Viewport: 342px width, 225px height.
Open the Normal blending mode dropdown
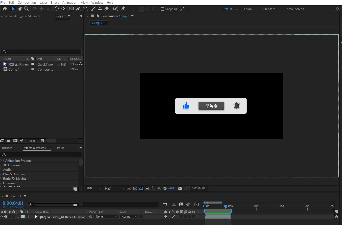tap(129, 217)
